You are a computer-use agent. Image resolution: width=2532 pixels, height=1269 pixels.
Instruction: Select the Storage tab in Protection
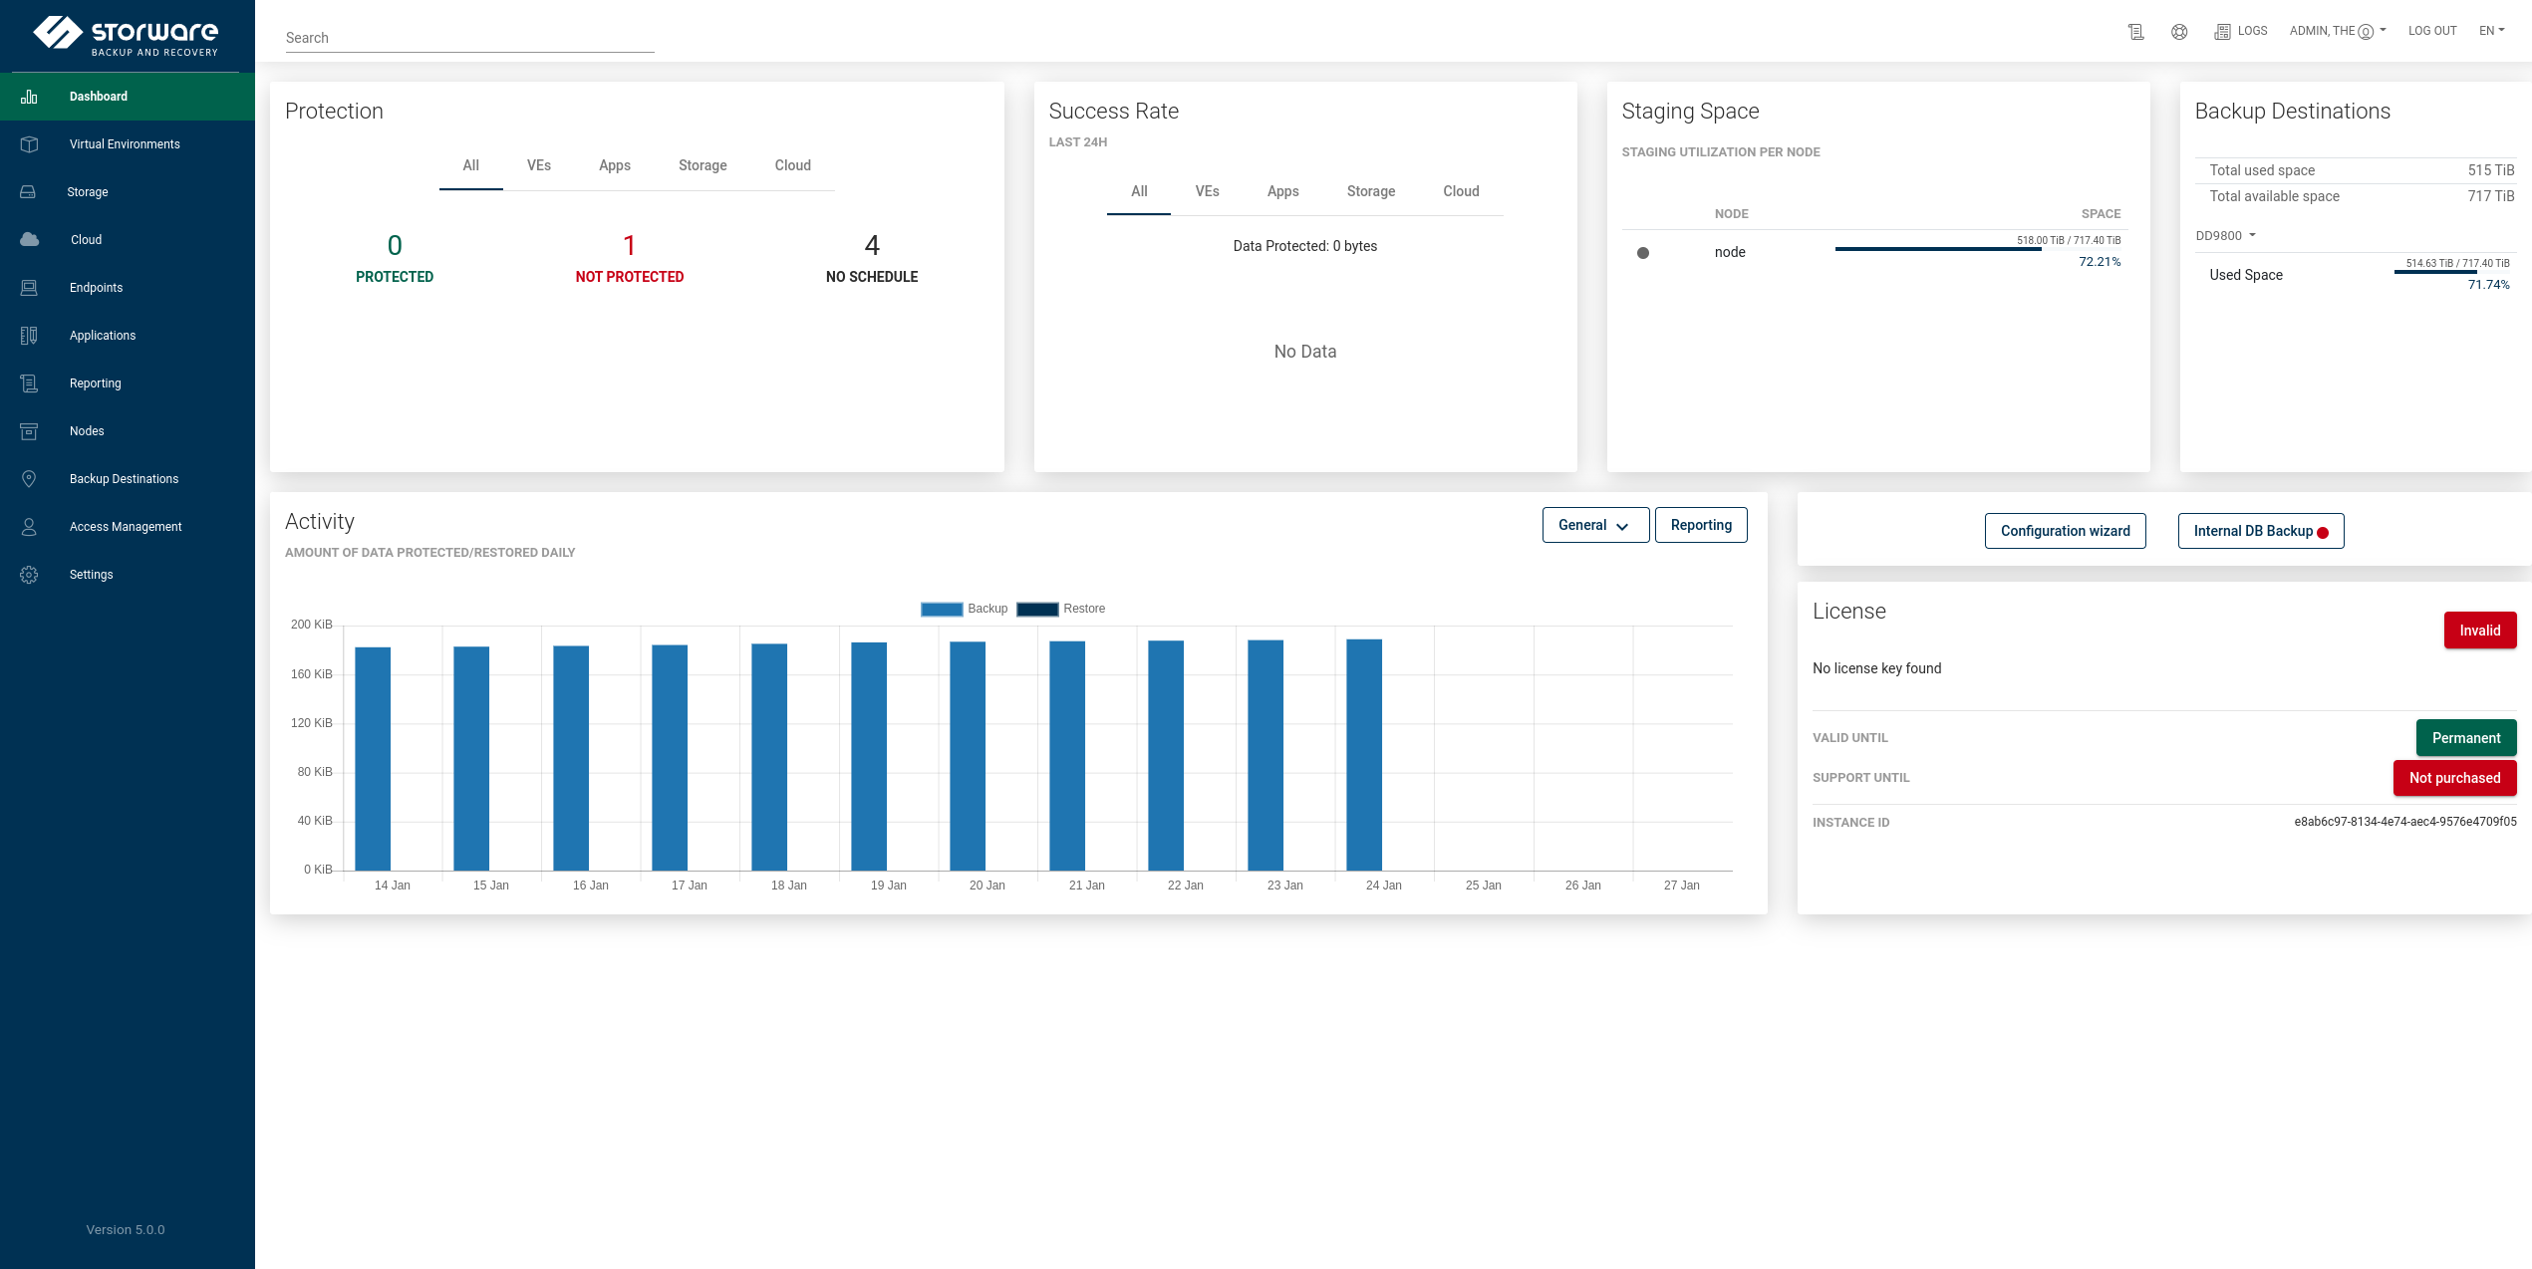tap(703, 165)
